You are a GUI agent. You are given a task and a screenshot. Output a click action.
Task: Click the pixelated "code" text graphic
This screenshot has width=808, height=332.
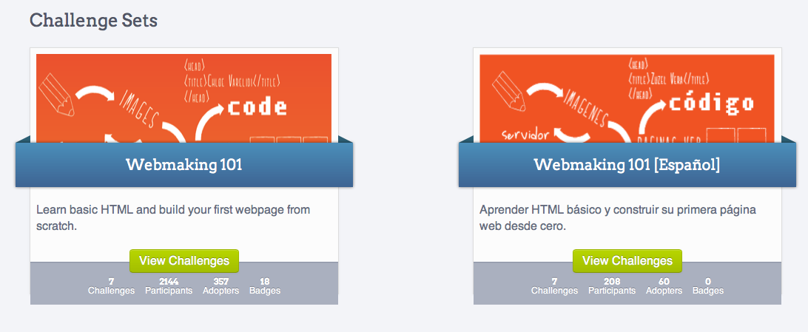257,107
